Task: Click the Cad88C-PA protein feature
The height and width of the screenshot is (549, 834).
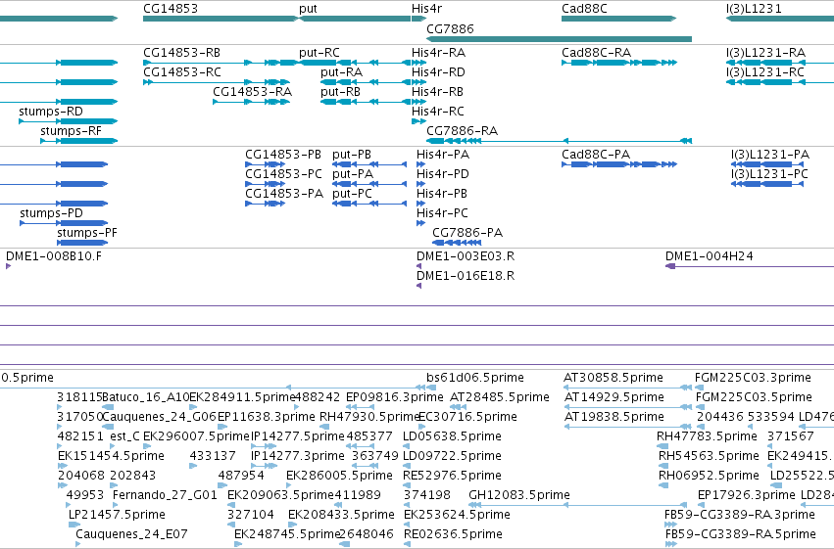Action: point(619,164)
